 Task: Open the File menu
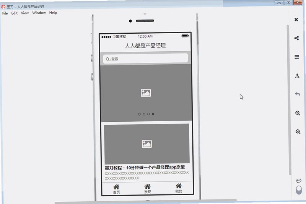(x=5, y=13)
